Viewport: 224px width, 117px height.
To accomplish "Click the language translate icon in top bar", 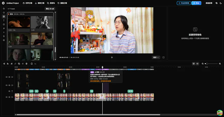I will (216, 3).
